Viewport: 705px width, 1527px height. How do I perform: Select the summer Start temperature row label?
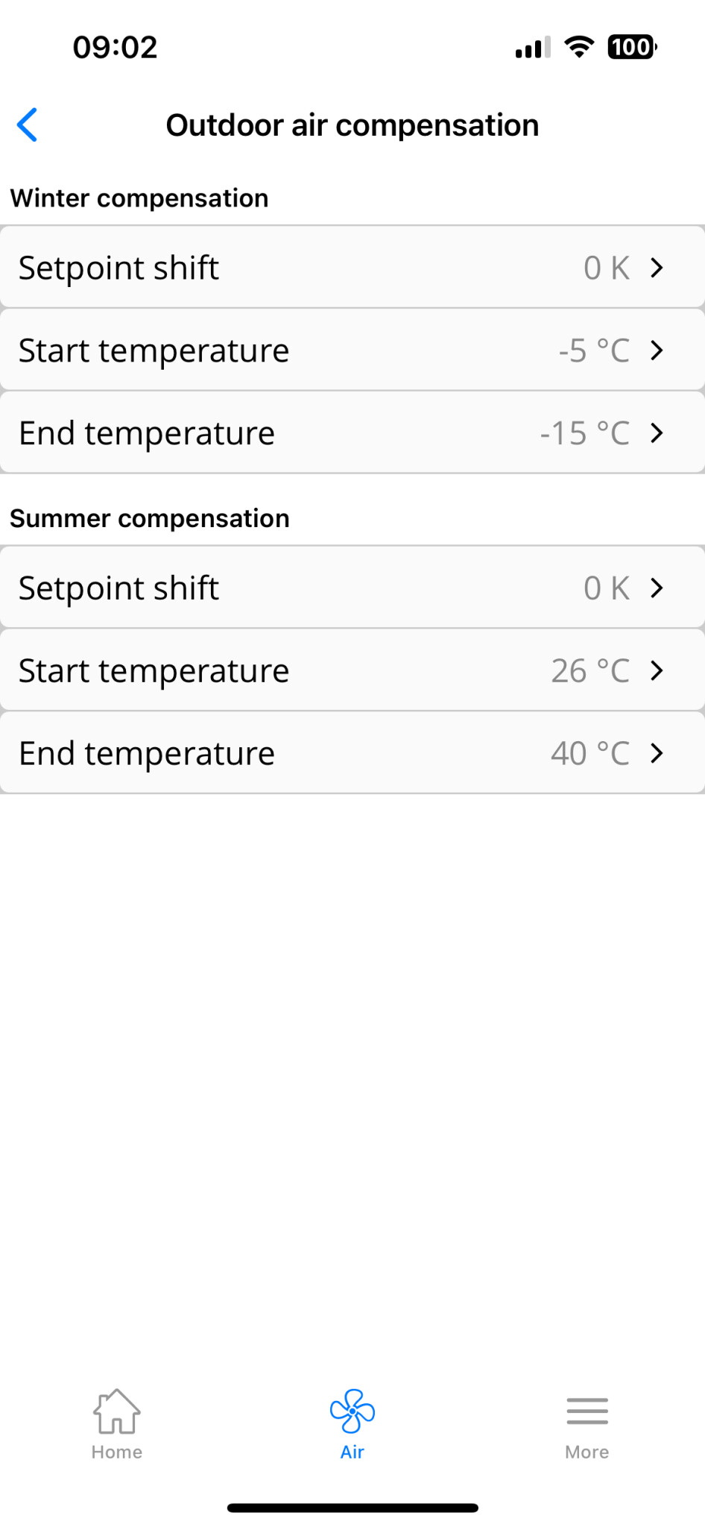154,671
